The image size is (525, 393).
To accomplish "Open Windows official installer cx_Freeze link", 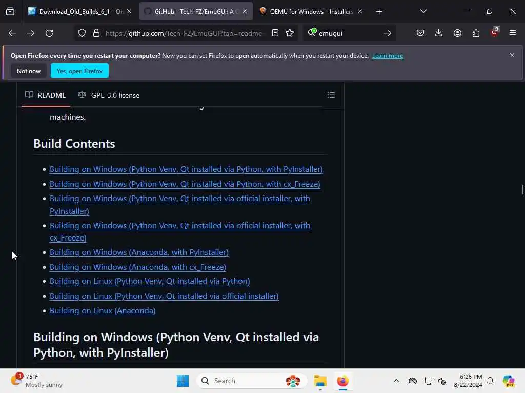I will click(x=180, y=232).
